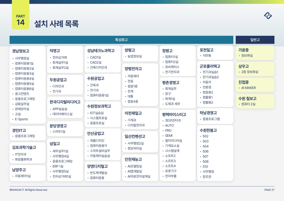Pick 반도체개발실 under 양영디지털고

[x=99, y=173]
